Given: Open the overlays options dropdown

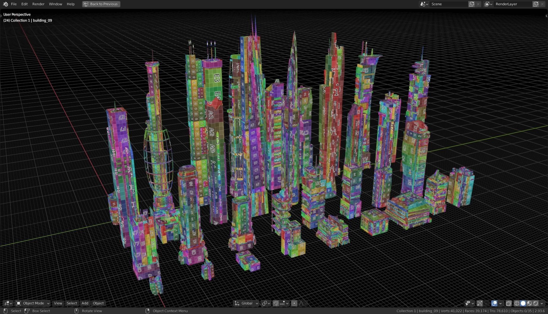Looking at the screenshot, I should (x=501, y=303).
